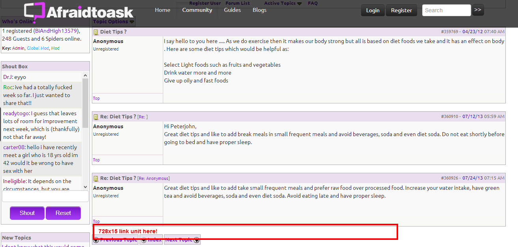This screenshot has height=247, width=518.
Task: Click the 'Admin' key label
Action: pyautogui.click(x=18, y=48)
